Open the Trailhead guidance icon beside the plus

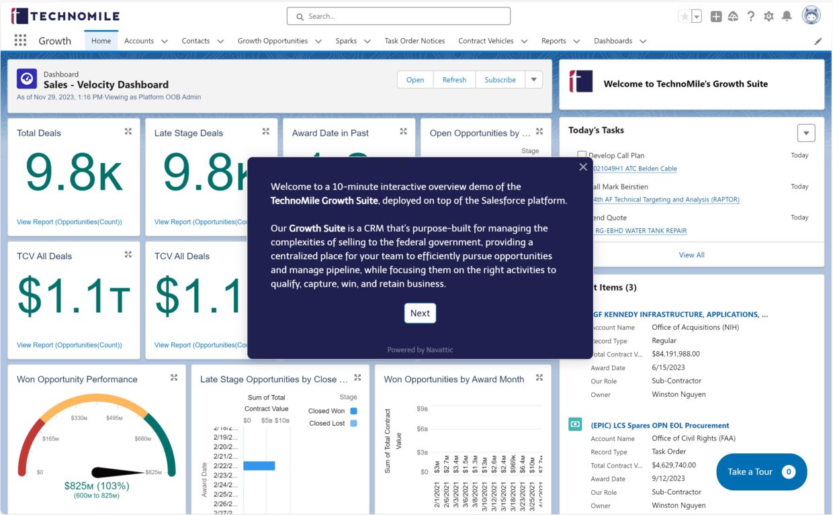(734, 16)
